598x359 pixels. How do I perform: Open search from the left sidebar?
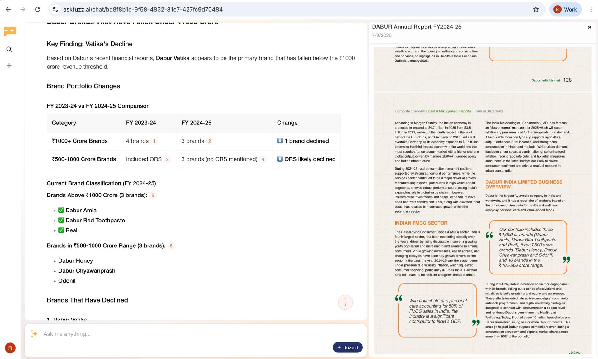click(9, 49)
